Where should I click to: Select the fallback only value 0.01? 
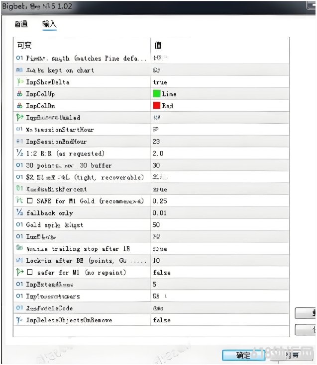tap(160, 213)
